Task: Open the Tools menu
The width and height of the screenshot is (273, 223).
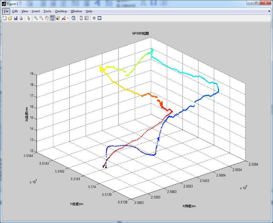Action: point(47,11)
